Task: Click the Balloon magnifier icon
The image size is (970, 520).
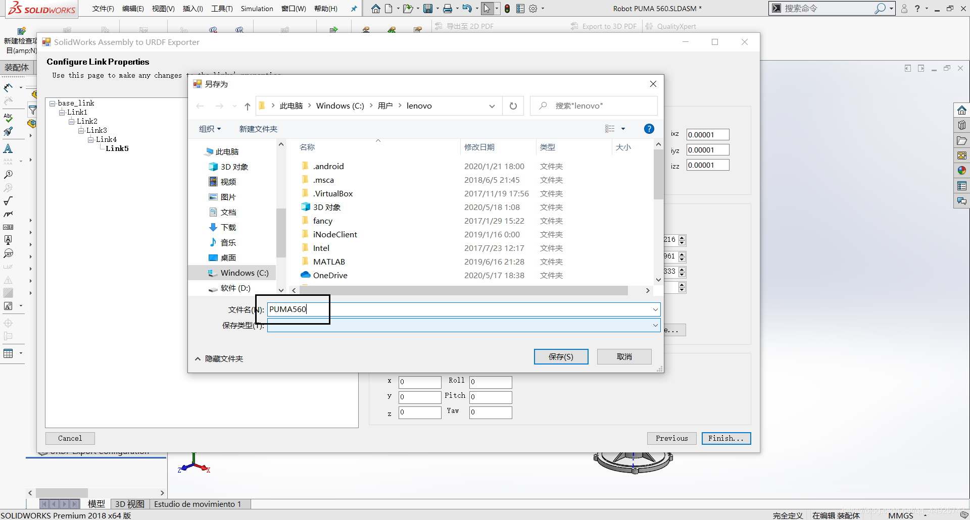Action: click(x=8, y=175)
